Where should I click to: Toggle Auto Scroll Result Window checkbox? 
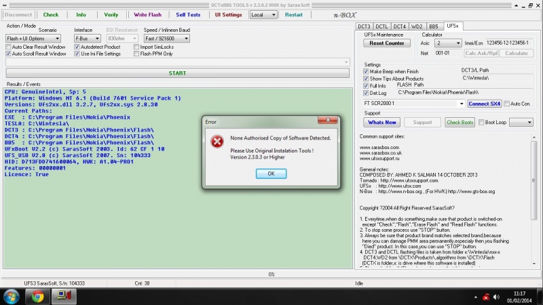point(8,54)
